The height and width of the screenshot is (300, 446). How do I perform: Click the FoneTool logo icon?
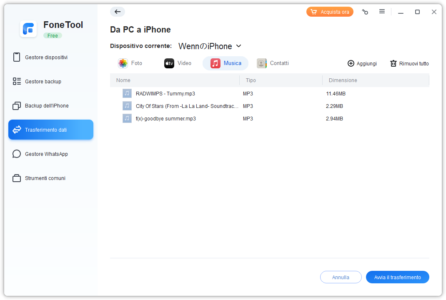(29, 29)
